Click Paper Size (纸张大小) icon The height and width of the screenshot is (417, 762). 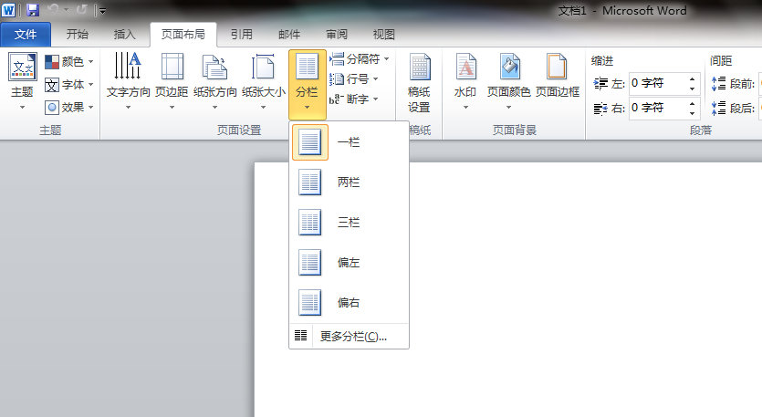(263, 67)
